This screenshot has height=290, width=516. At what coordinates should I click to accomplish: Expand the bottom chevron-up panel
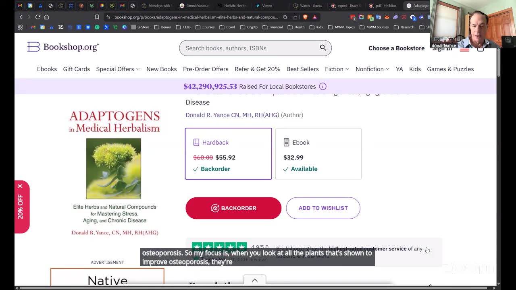coord(255,280)
